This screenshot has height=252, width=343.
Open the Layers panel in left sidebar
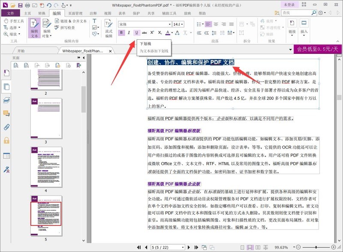click(6, 100)
